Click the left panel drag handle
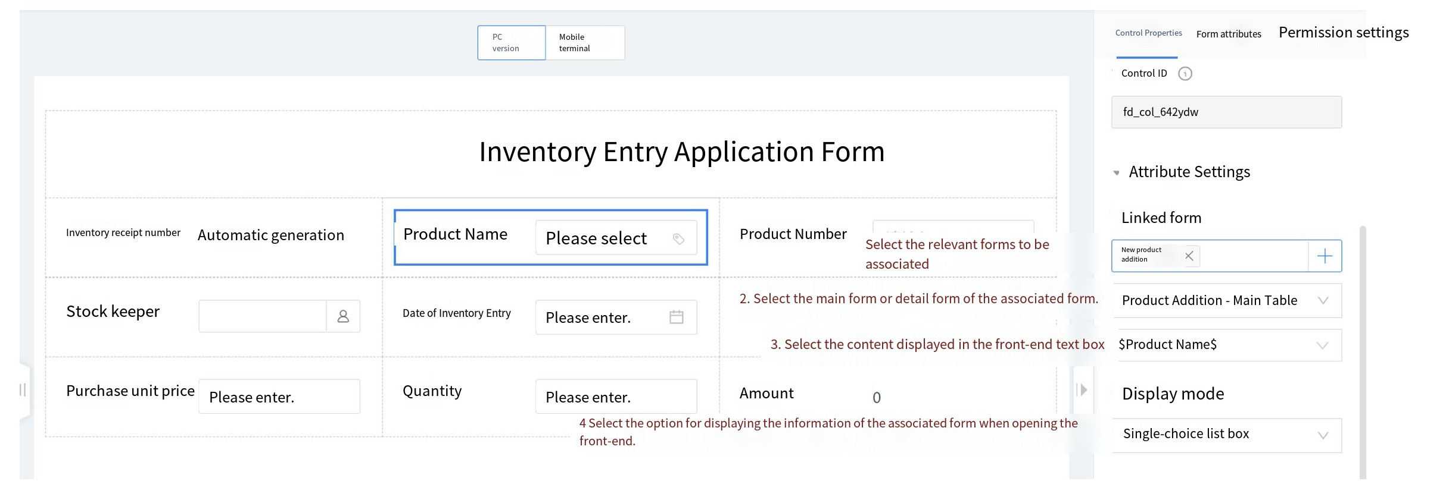 tap(23, 390)
